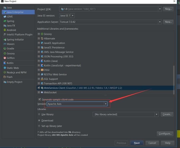Click the Configure button

[165, 134]
